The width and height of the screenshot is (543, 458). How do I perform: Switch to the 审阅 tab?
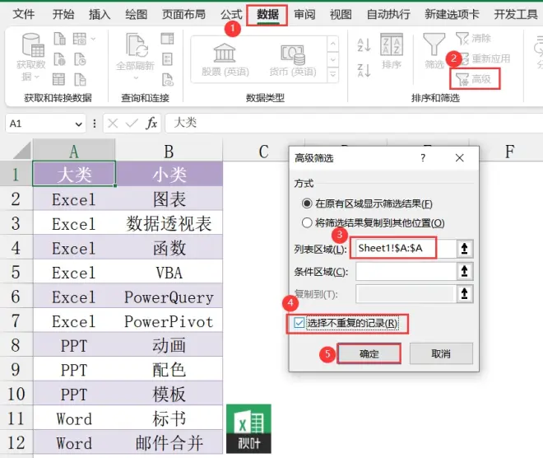click(304, 14)
